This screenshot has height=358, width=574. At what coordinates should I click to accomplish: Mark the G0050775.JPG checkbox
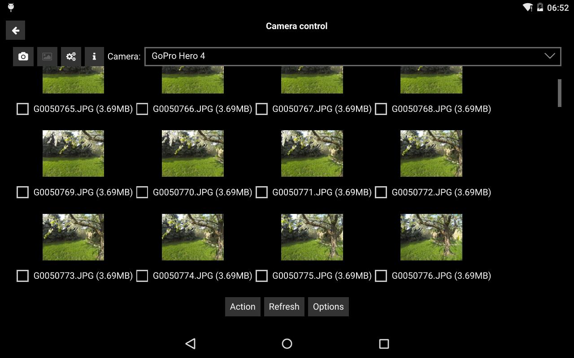pos(261,276)
